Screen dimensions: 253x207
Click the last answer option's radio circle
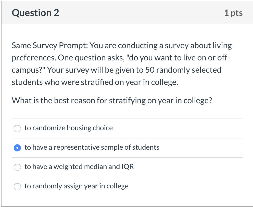point(17,187)
